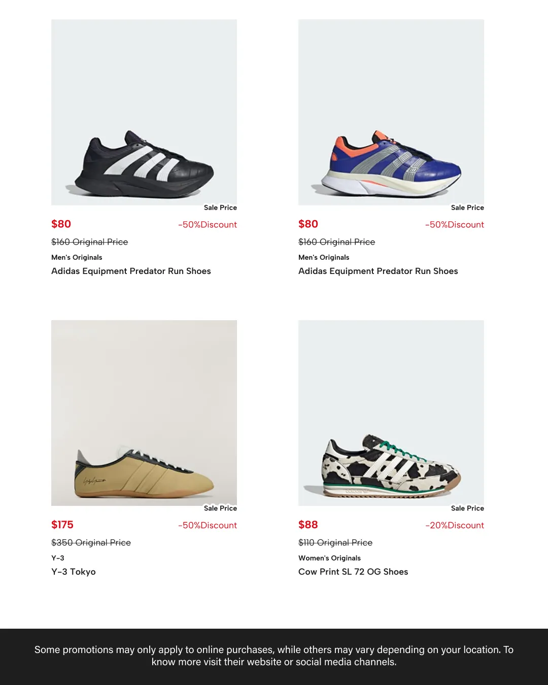This screenshot has height=685, width=548.
Task: Click the -20%Discount label
Action: tap(455, 525)
